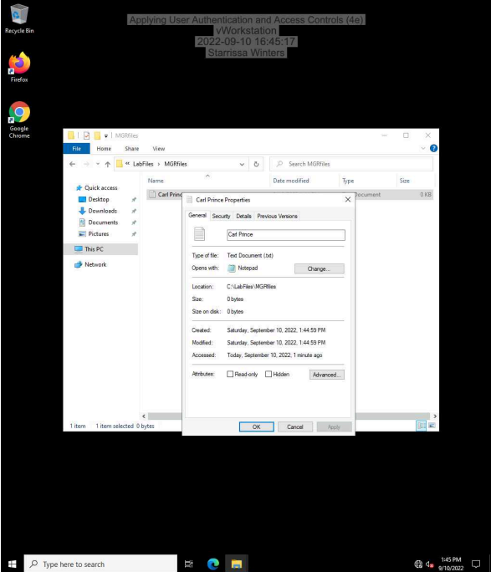Expand the address bar history dropdown
The width and height of the screenshot is (491, 572).
(x=242, y=164)
